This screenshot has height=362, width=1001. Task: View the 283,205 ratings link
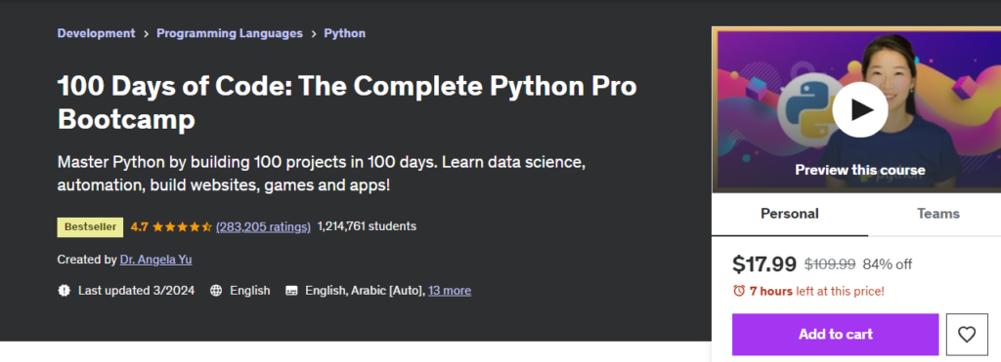click(264, 226)
